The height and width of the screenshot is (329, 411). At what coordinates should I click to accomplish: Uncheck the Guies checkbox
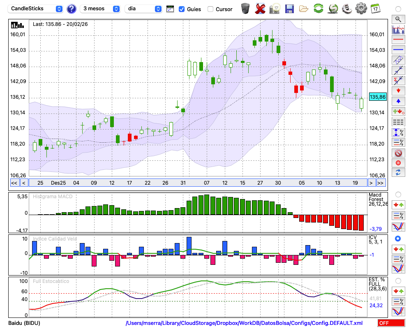pyautogui.click(x=182, y=9)
